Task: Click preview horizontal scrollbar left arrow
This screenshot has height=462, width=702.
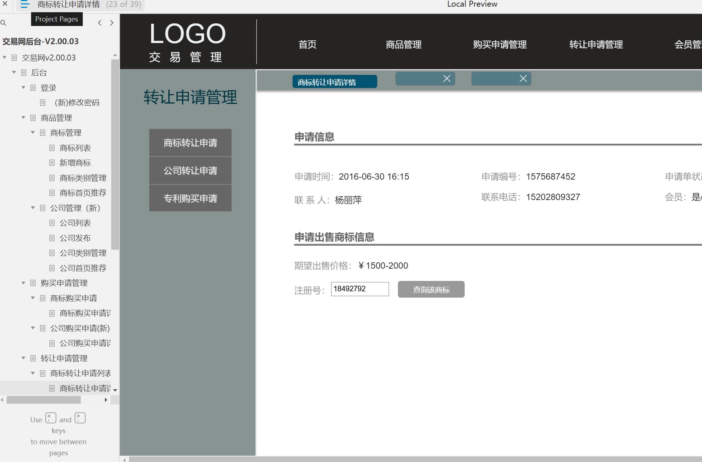Action: click(x=124, y=459)
